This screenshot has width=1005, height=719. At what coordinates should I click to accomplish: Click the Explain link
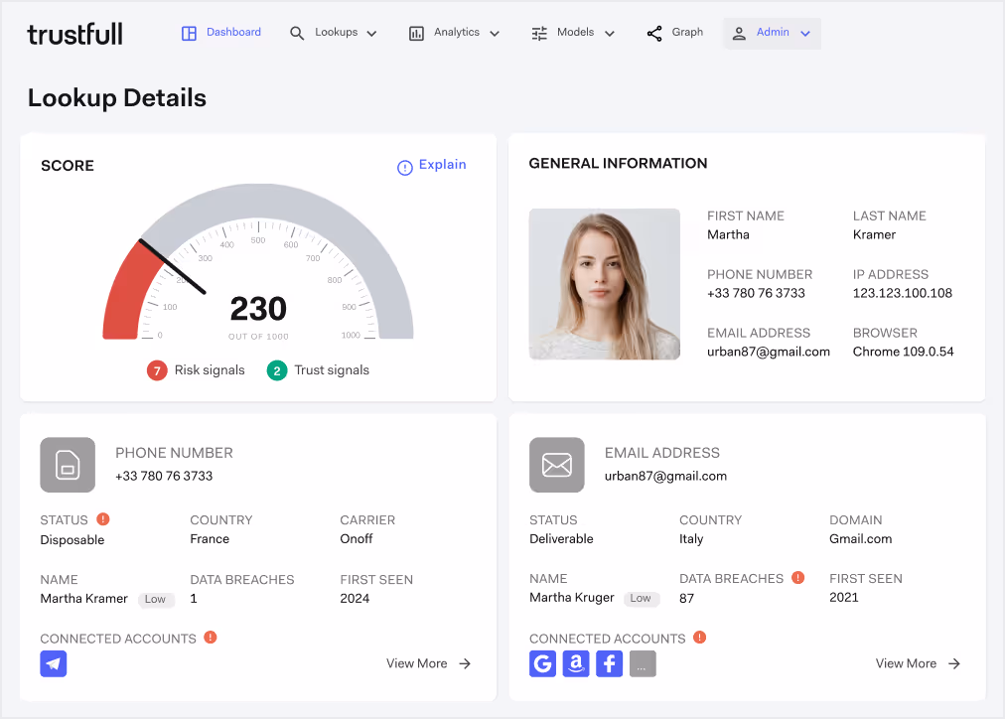tap(442, 165)
